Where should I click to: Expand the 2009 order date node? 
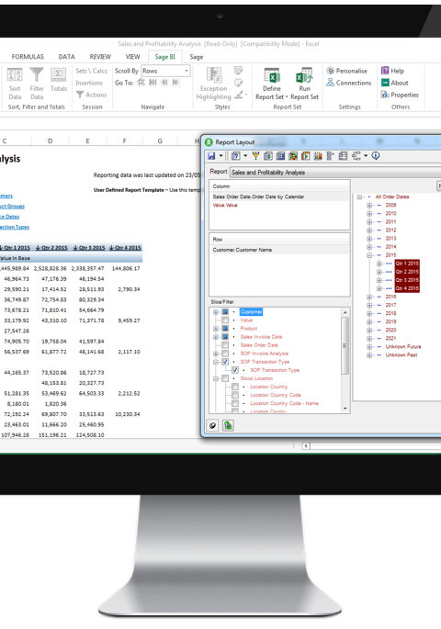369,205
